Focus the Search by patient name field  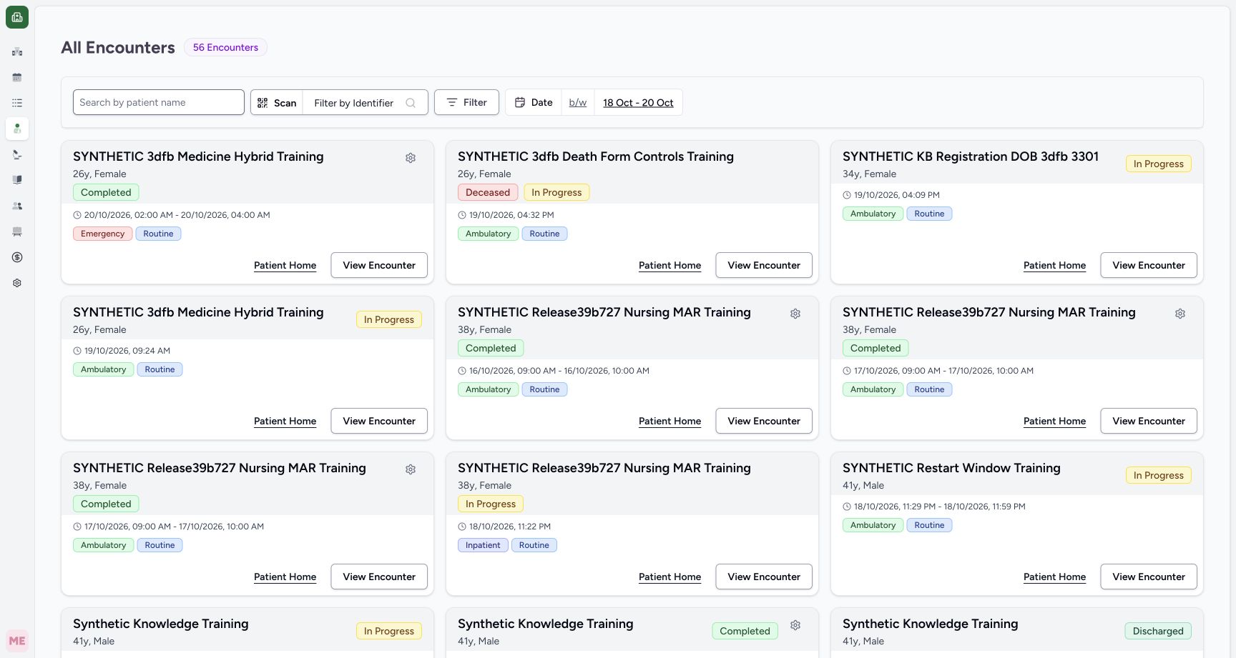[159, 102]
